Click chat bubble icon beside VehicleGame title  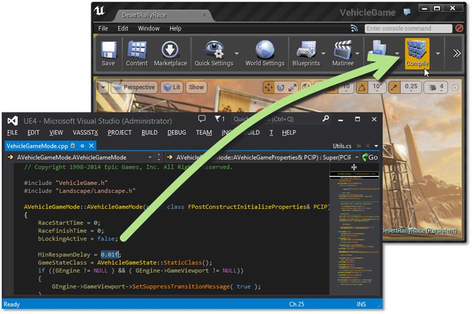point(407,12)
